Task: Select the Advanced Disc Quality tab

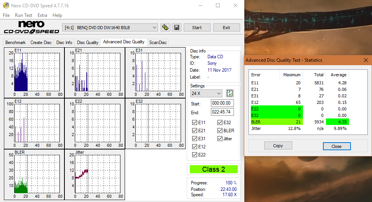Action: (123, 42)
